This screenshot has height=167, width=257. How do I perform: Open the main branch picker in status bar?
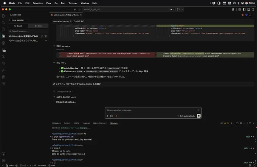coord(10,165)
